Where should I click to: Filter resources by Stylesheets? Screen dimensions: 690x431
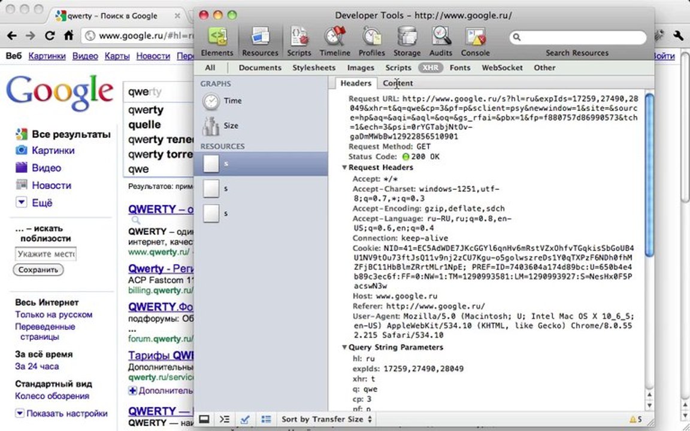(314, 68)
